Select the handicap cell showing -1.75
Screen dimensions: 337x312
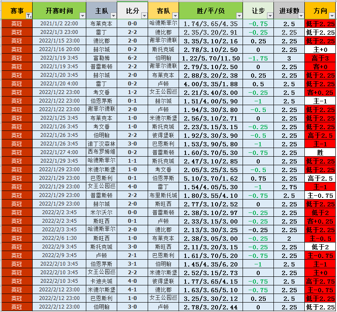tap(258, 58)
